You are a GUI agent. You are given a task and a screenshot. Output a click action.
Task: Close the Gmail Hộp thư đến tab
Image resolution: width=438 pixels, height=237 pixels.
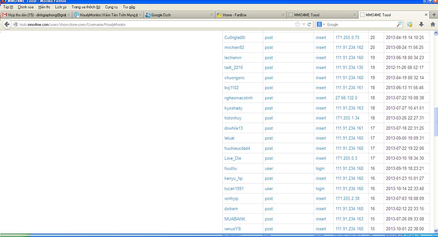(68, 15)
